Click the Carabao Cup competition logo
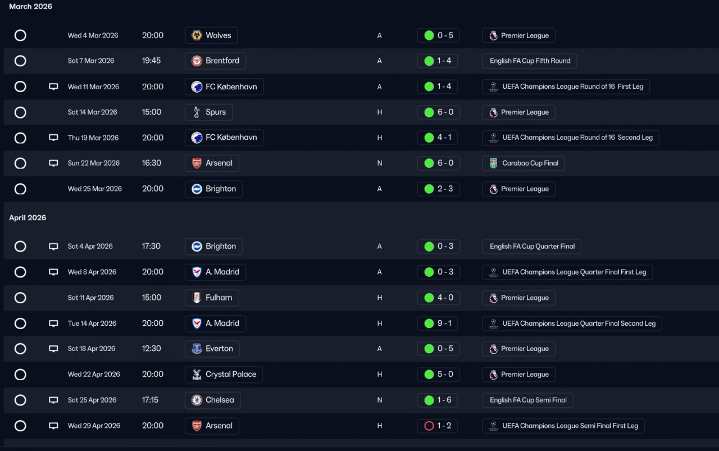This screenshot has width=719, height=451. pyautogui.click(x=493, y=163)
